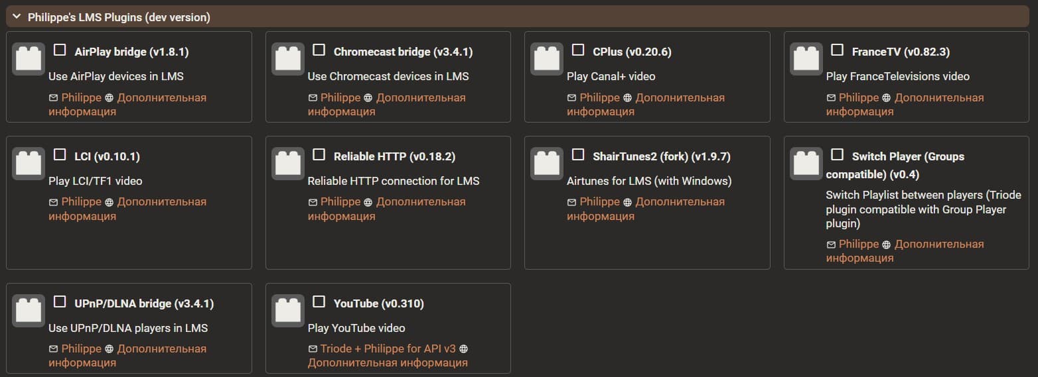Click the mail icon under Chromecast bridge
The image size is (1038, 377).
click(x=313, y=98)
